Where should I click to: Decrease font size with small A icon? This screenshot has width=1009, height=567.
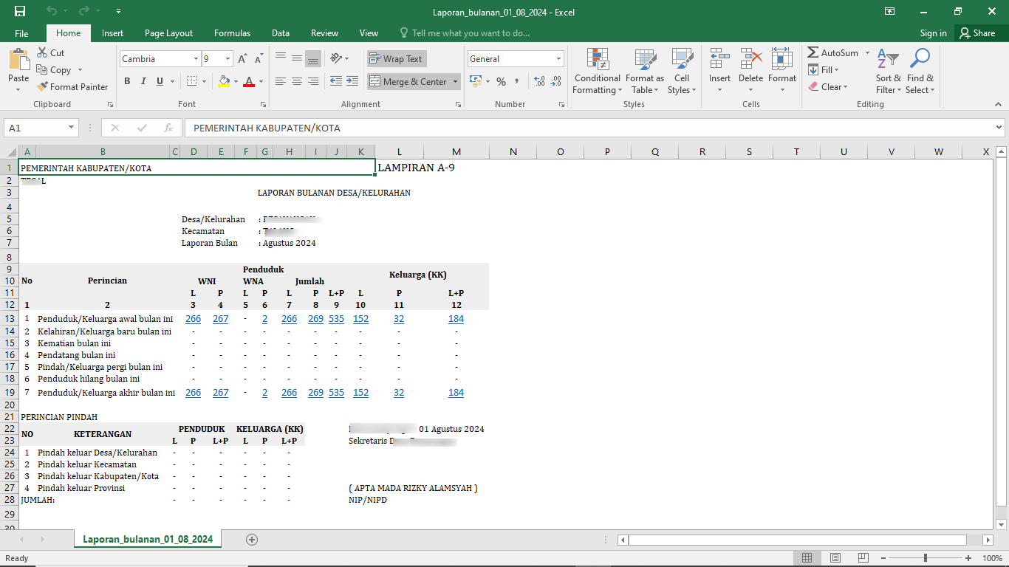click(259, 59)
